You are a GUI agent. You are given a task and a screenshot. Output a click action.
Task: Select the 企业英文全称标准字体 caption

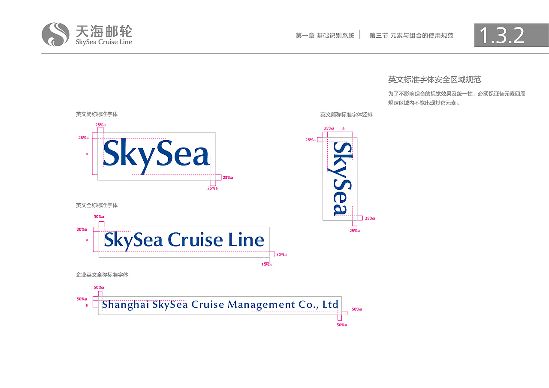point(102,275)
